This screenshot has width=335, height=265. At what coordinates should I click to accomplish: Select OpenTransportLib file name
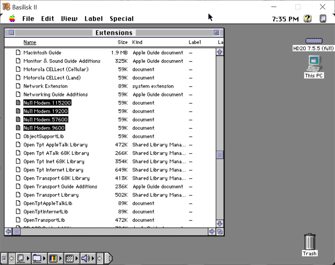click(x=44, y=220)
